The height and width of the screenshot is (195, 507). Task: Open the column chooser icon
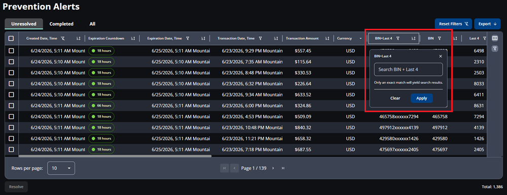tap(495, 38)
